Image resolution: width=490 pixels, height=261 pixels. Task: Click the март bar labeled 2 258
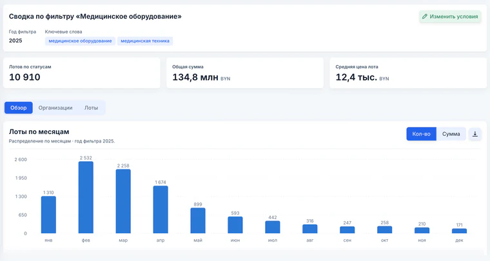[123, 201]
